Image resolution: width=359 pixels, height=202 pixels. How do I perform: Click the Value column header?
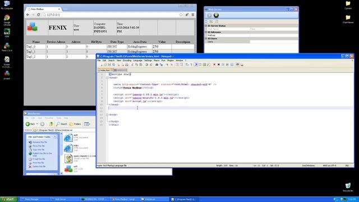click(x=162, y=42)
